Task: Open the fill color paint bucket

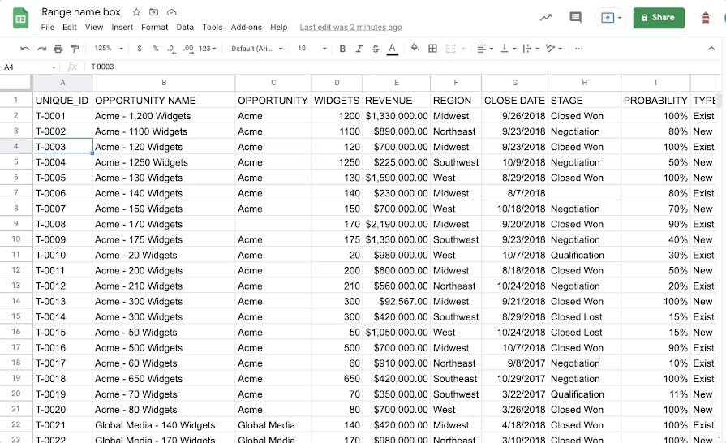Action: point(415,48)
